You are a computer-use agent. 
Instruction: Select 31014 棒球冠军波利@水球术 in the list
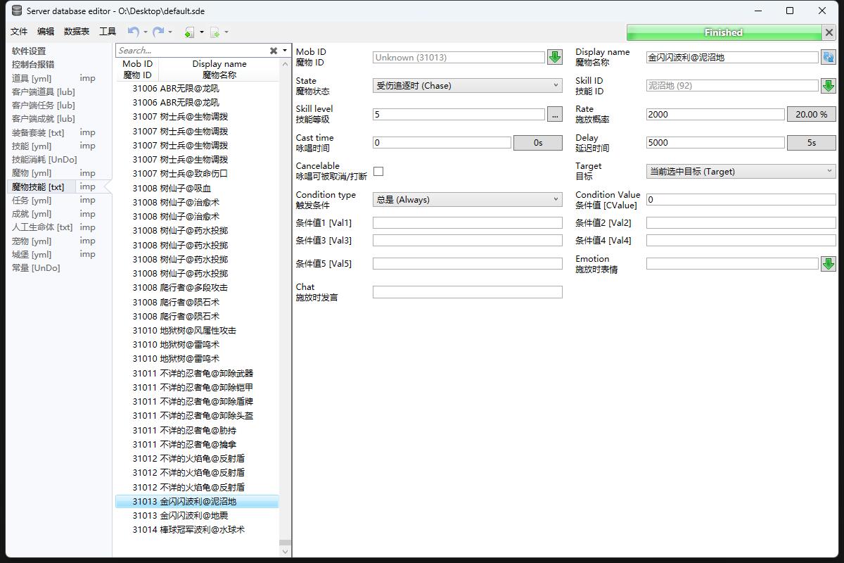click(x=188, y=530)
